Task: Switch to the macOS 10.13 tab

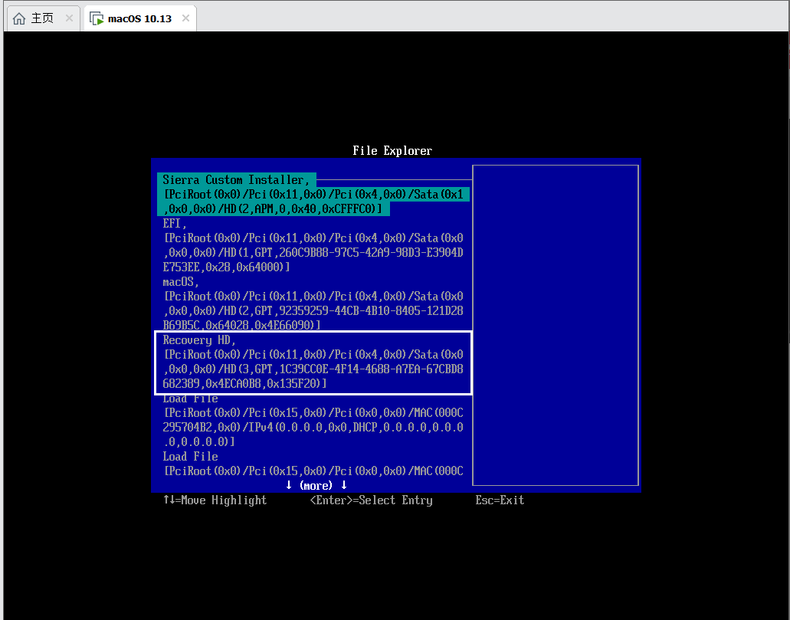Action: pos(139,18)
